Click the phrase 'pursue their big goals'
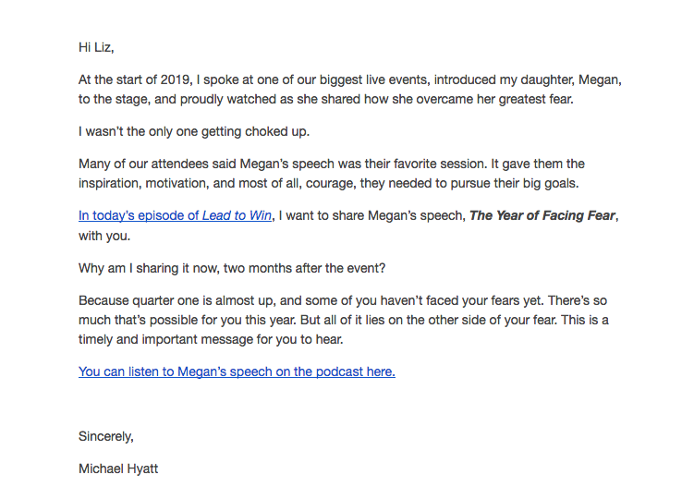 [x=514, y=183]
